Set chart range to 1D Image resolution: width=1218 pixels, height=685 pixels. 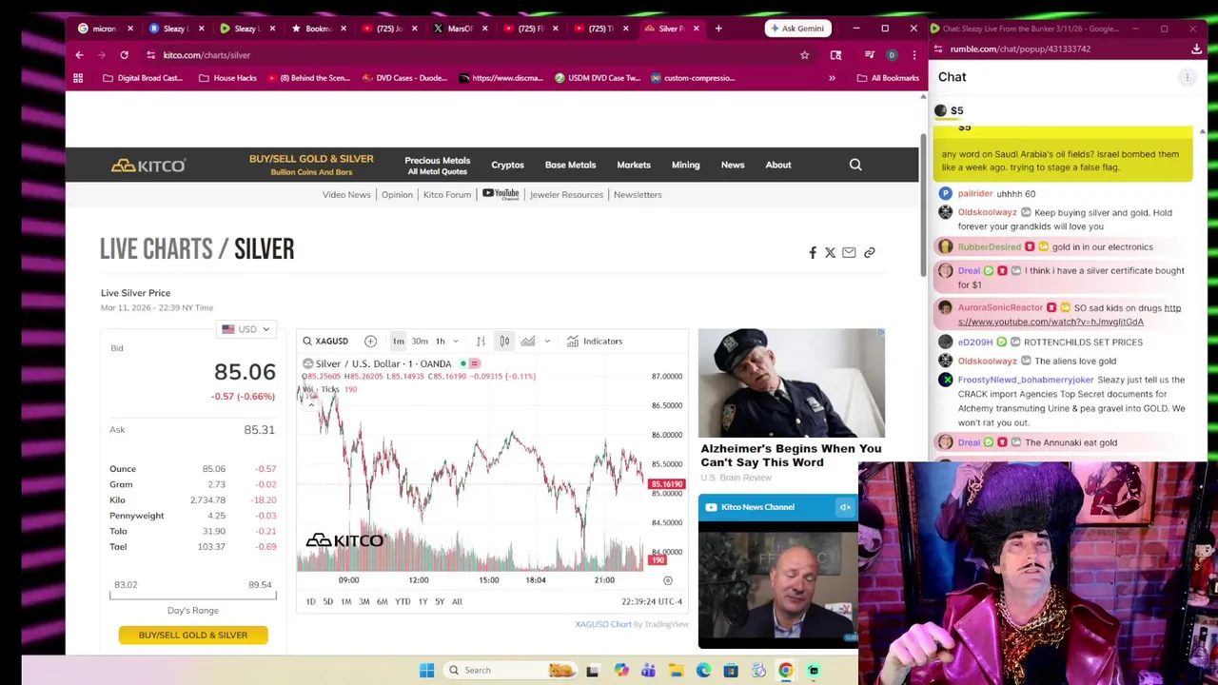[x=310, y=601]
